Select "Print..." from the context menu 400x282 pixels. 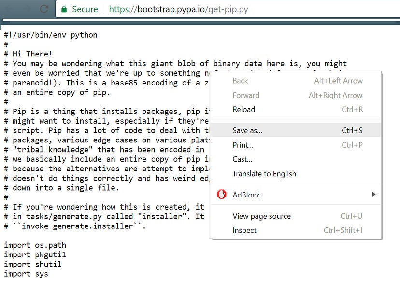(243, 145)
